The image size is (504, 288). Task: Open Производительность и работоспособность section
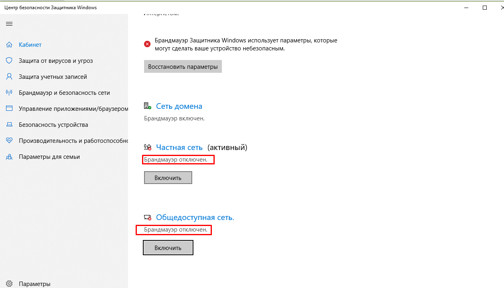click(73, 141)
